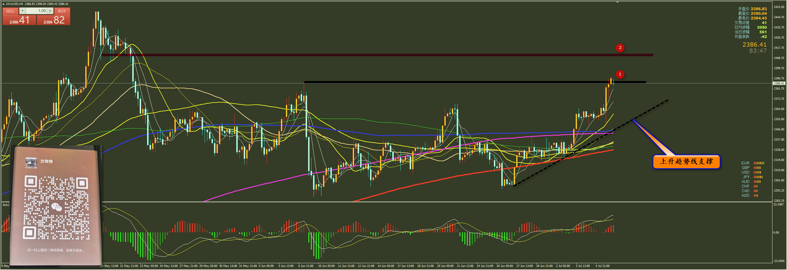
Task: Click the 2453.50 price scale label
Action: [779, 7]
